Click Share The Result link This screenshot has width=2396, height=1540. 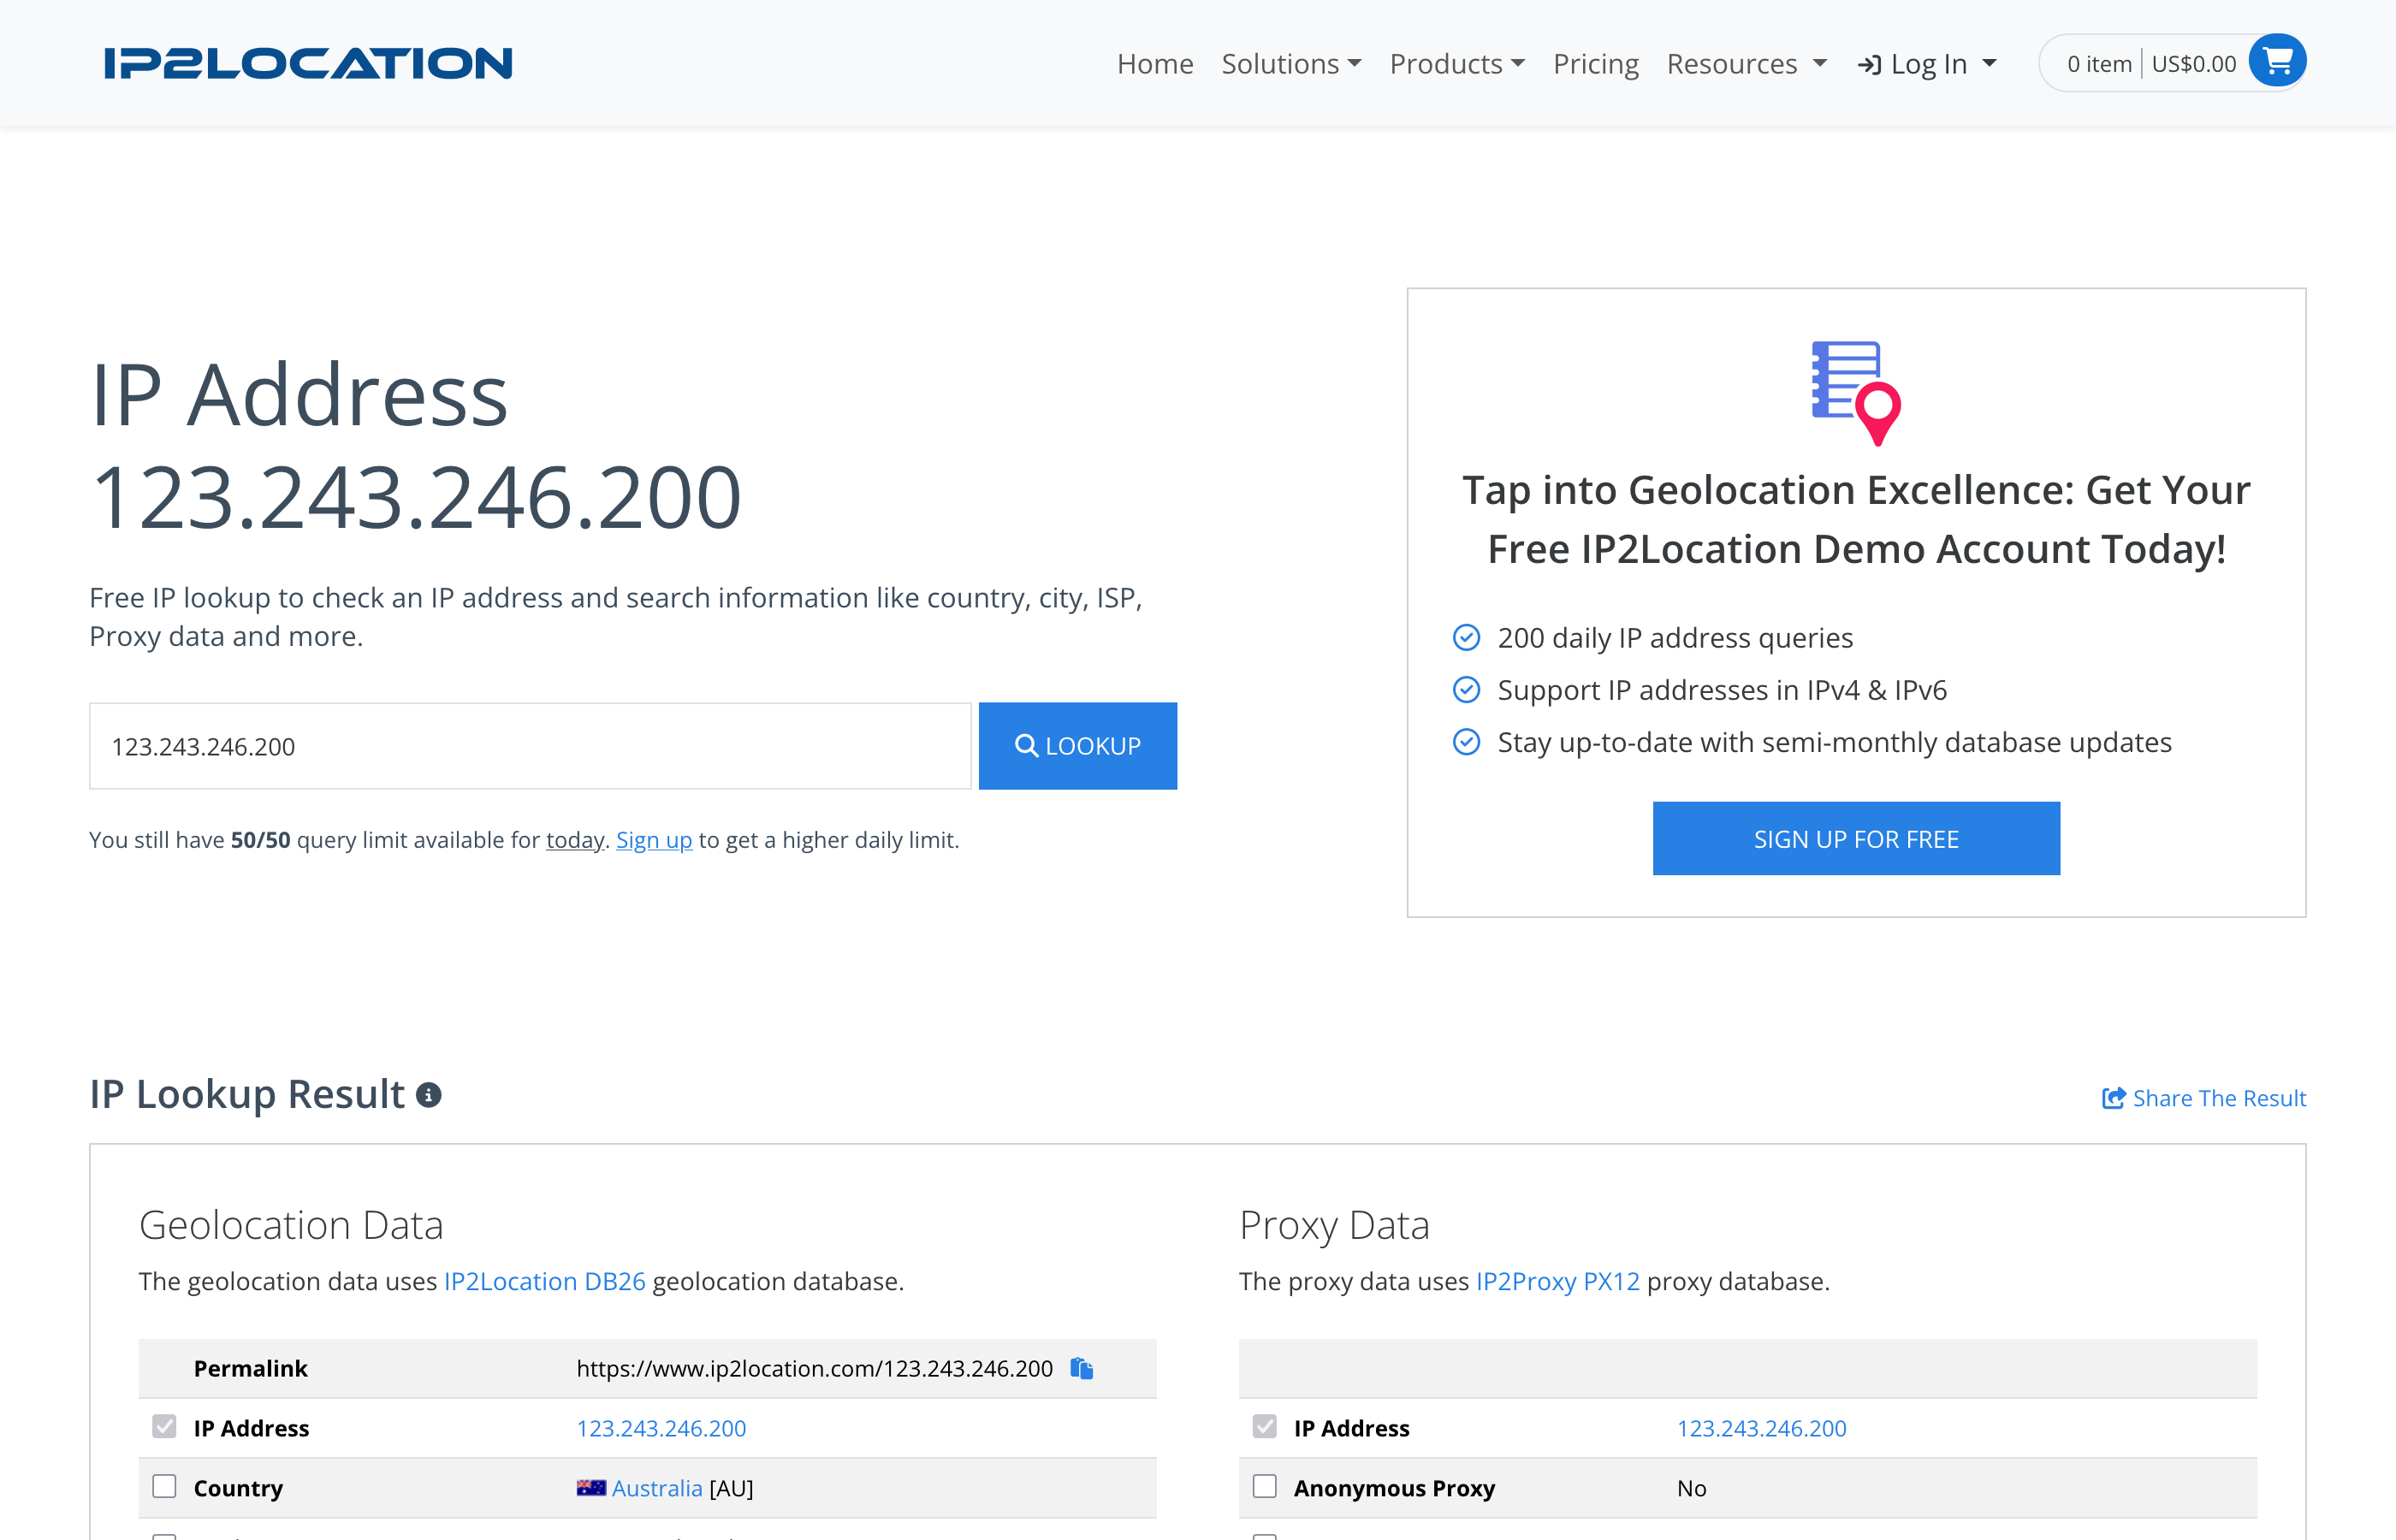coord(2204,1098)
